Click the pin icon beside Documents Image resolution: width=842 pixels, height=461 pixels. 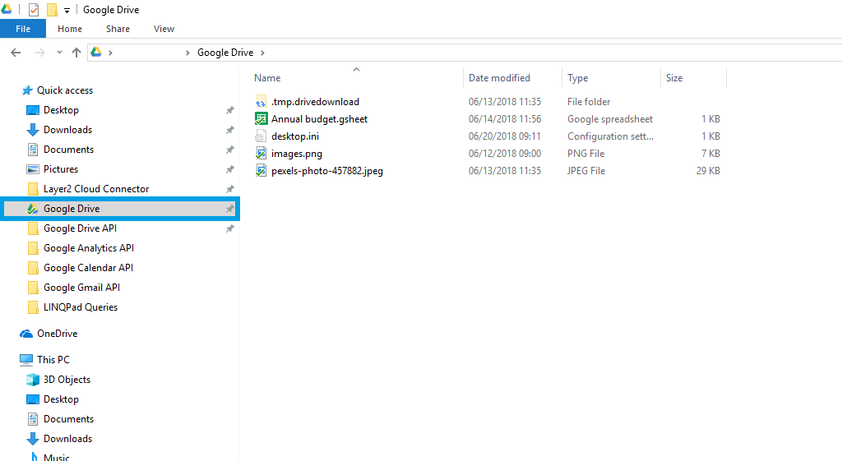click(x=230, y=150)
